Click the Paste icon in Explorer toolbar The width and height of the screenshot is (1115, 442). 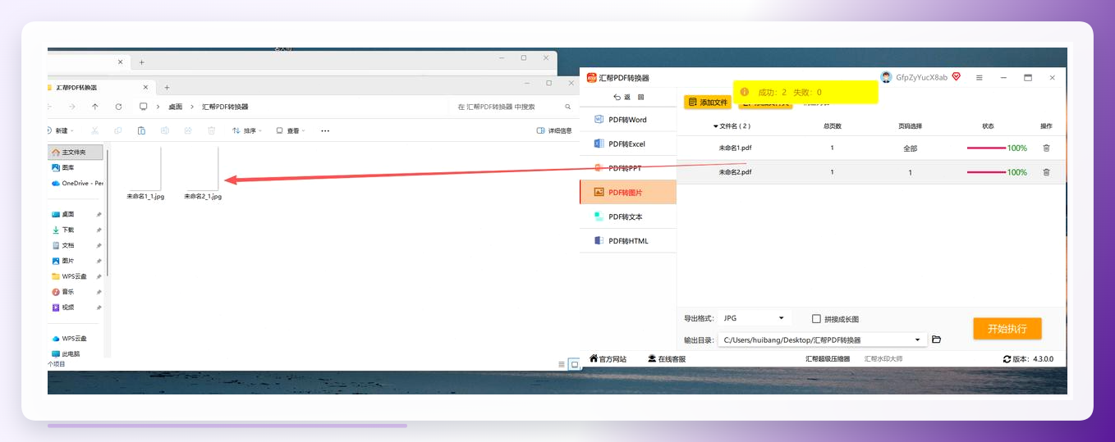point(141,130)
